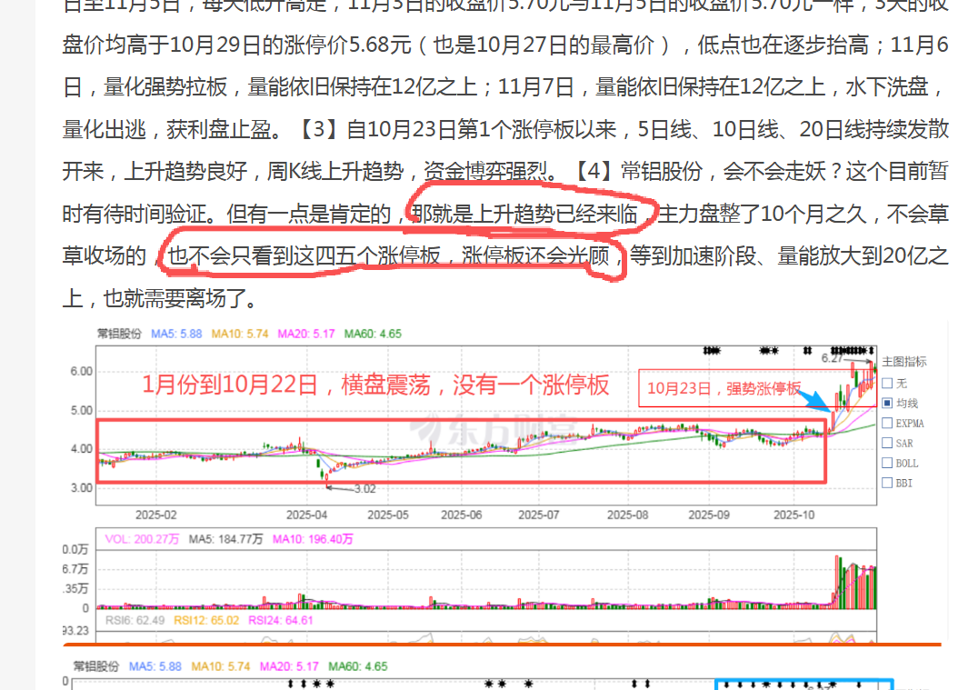The image size is (968, 690).
Task: Click MA60: 4.65 in bottom chart legend
Action: [357, 666]
